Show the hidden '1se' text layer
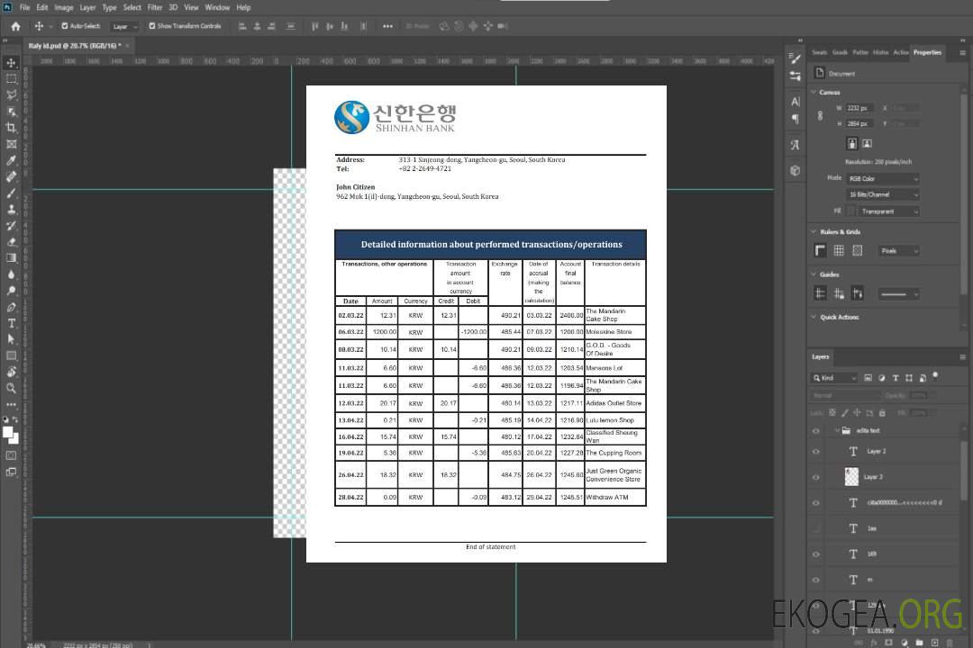Viewport: 973px width, 648px height. click(816, 529)
